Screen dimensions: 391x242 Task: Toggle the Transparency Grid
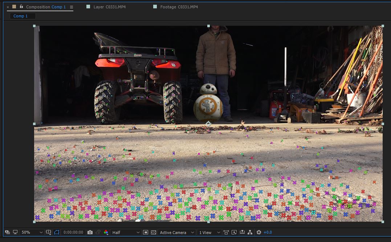[x=154, y=233]
